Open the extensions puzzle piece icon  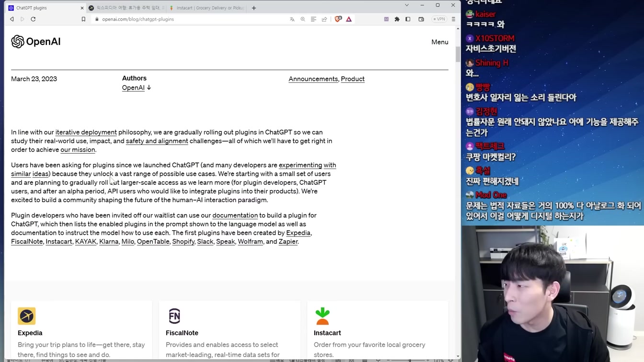397,19
